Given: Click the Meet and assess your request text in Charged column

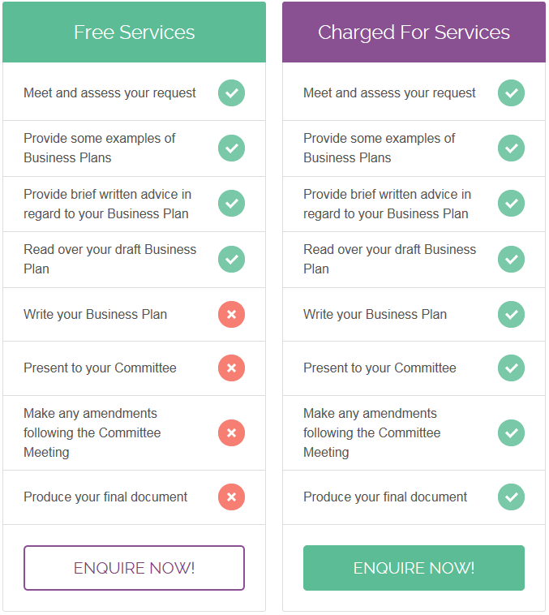Looking at the screenshot, I should pos(389,93).
